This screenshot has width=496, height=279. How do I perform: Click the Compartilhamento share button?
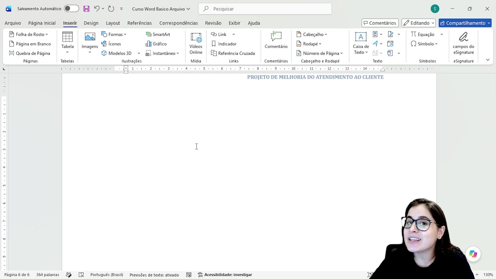coord(465,23)
